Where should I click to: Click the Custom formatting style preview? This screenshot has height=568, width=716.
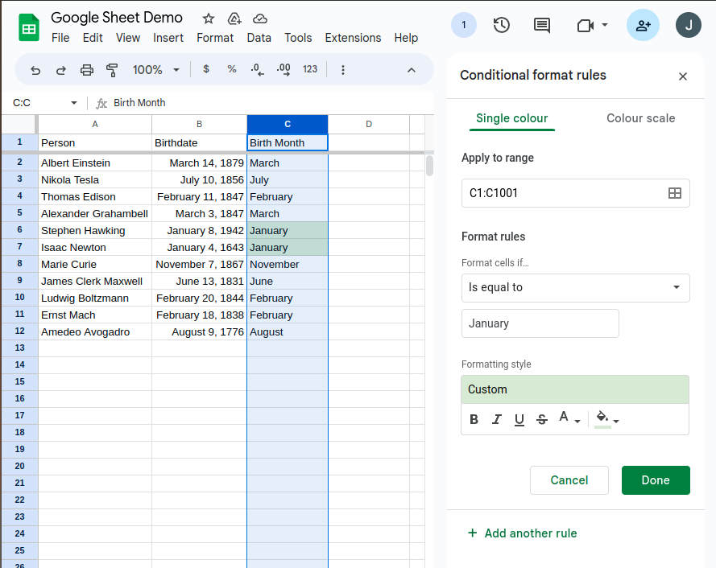575,389
